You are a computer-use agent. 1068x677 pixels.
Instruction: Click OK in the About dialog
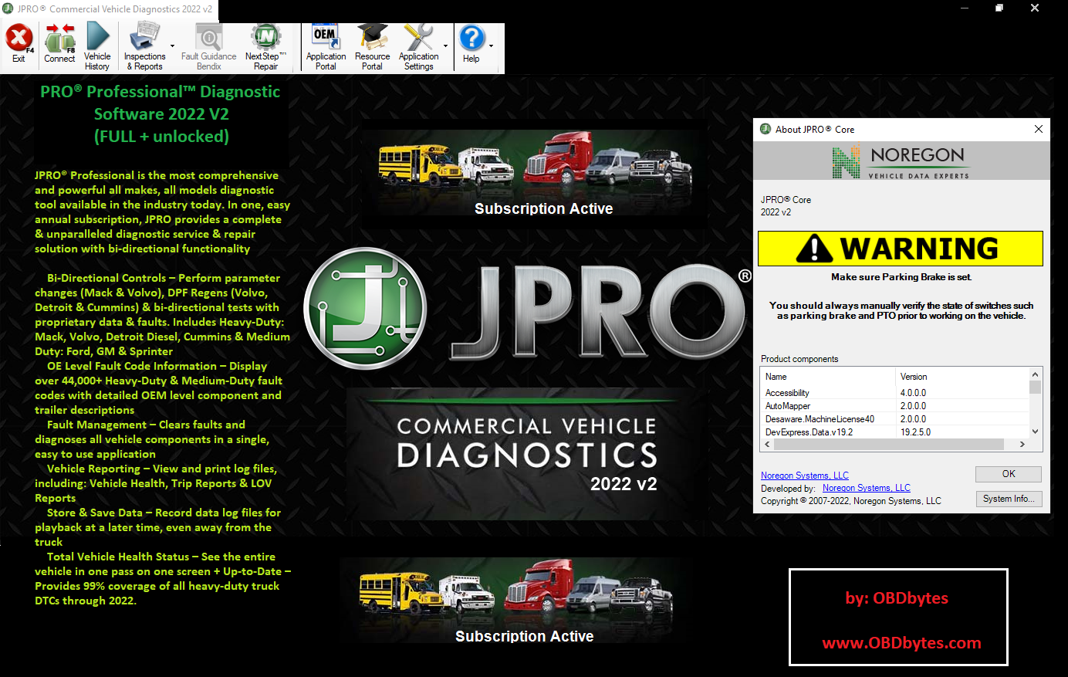click(1008, 474)
